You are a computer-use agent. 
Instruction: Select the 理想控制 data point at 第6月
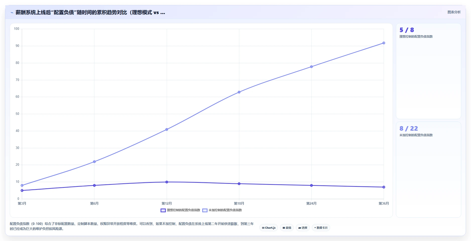(94, 185)
